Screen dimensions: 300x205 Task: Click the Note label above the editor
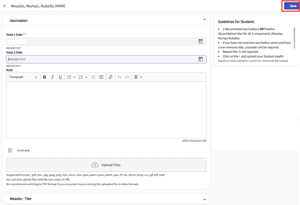tap(9, 70)
